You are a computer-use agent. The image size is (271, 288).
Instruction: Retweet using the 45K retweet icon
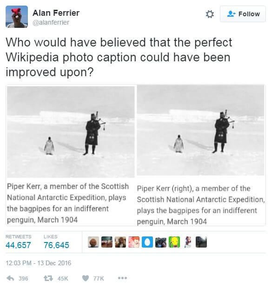point(48,278)
